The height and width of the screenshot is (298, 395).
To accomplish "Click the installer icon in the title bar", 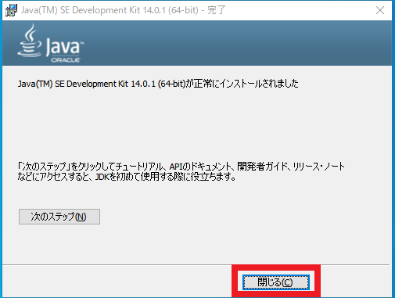I will (x=11, y=10).
